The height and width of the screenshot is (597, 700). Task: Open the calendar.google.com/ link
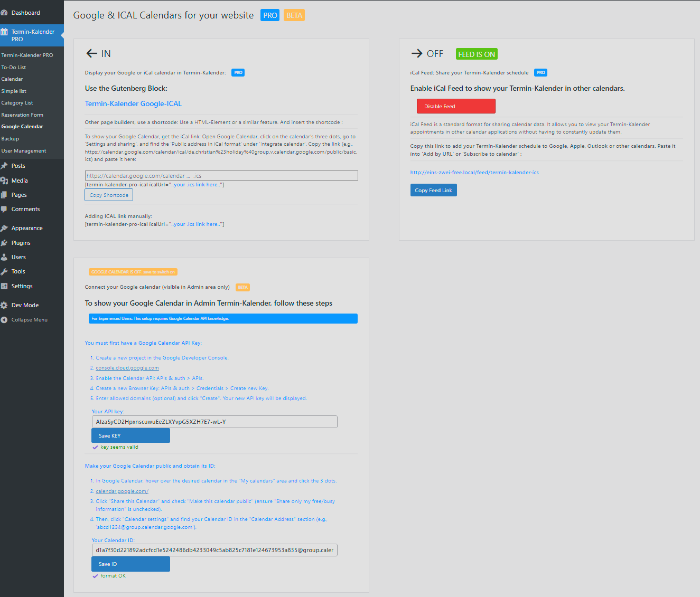(x=122, y=491)
